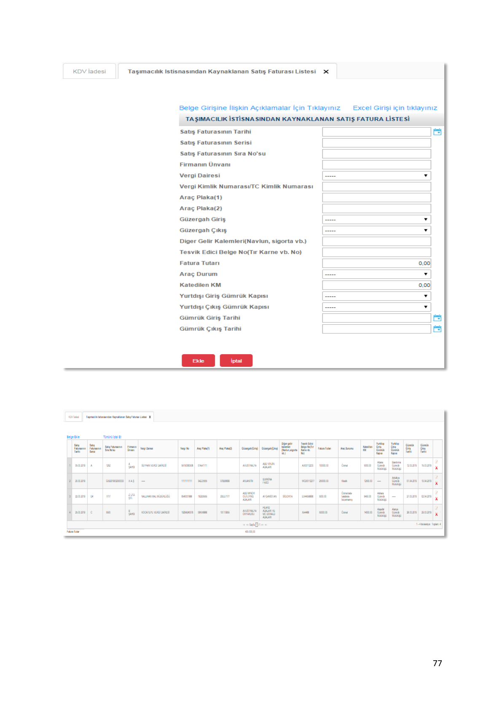Open Belge Girişine İlişkin Açıklamalar link

[260, 108]
